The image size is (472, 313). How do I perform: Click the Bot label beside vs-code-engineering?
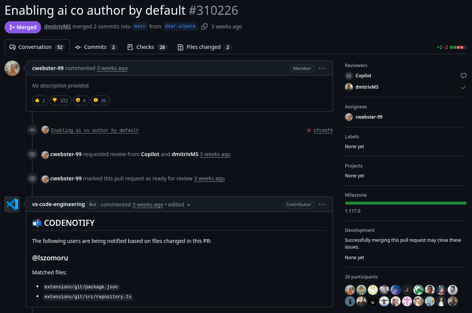click(x=93, y=205)
